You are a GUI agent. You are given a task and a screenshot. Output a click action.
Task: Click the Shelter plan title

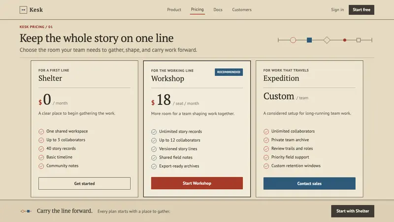click(50, 78)
